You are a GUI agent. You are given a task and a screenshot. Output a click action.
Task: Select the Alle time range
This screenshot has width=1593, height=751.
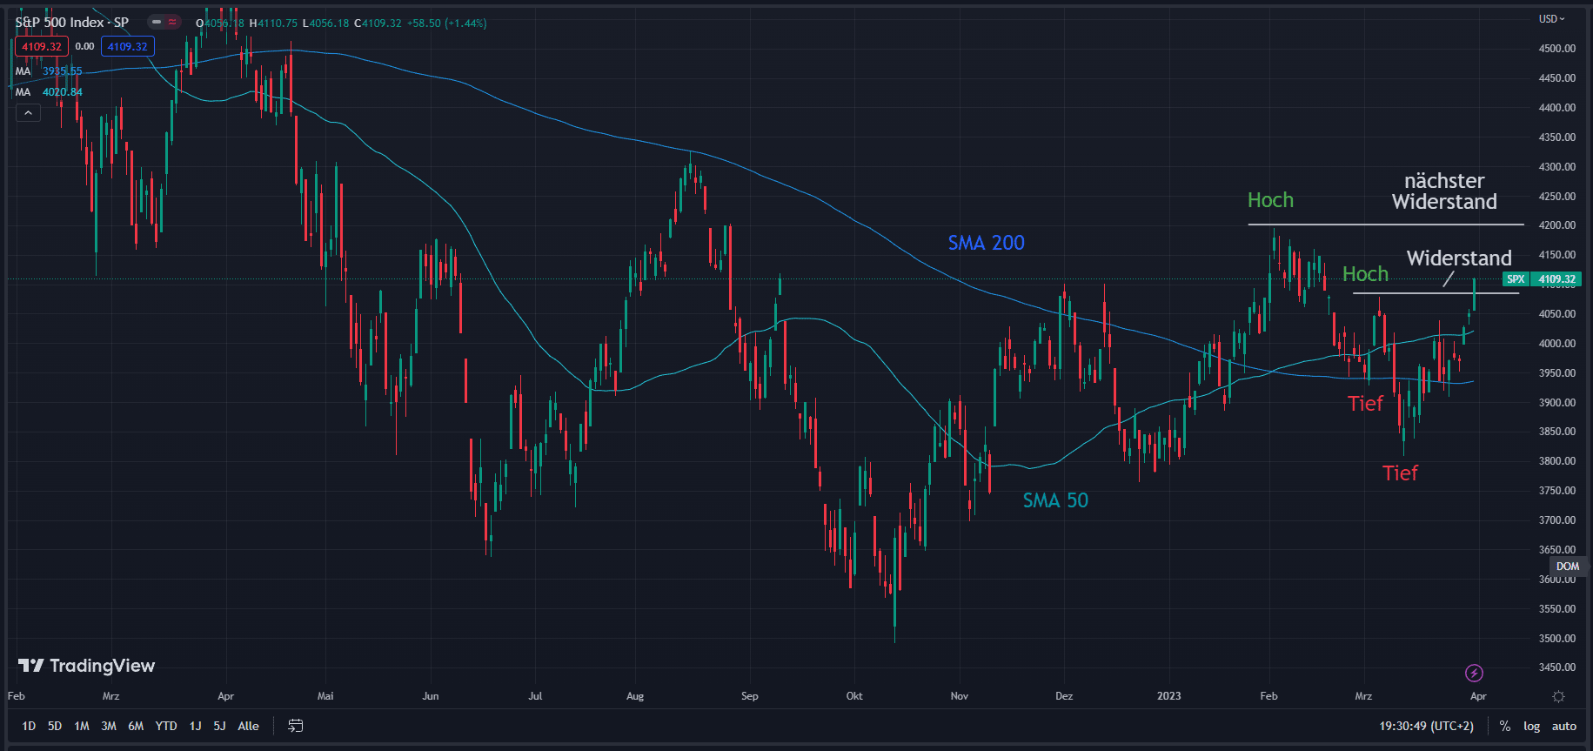[249, 726]
